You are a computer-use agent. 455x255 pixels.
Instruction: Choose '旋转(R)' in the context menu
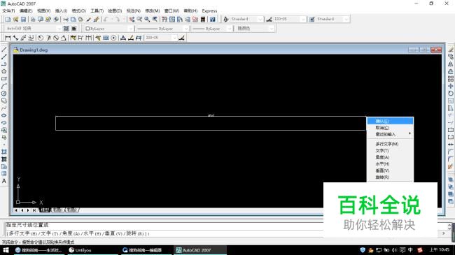tap(391, 177)
